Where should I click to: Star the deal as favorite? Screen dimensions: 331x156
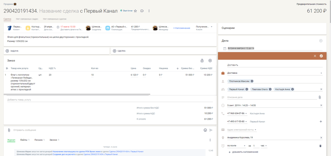[135, 11]
